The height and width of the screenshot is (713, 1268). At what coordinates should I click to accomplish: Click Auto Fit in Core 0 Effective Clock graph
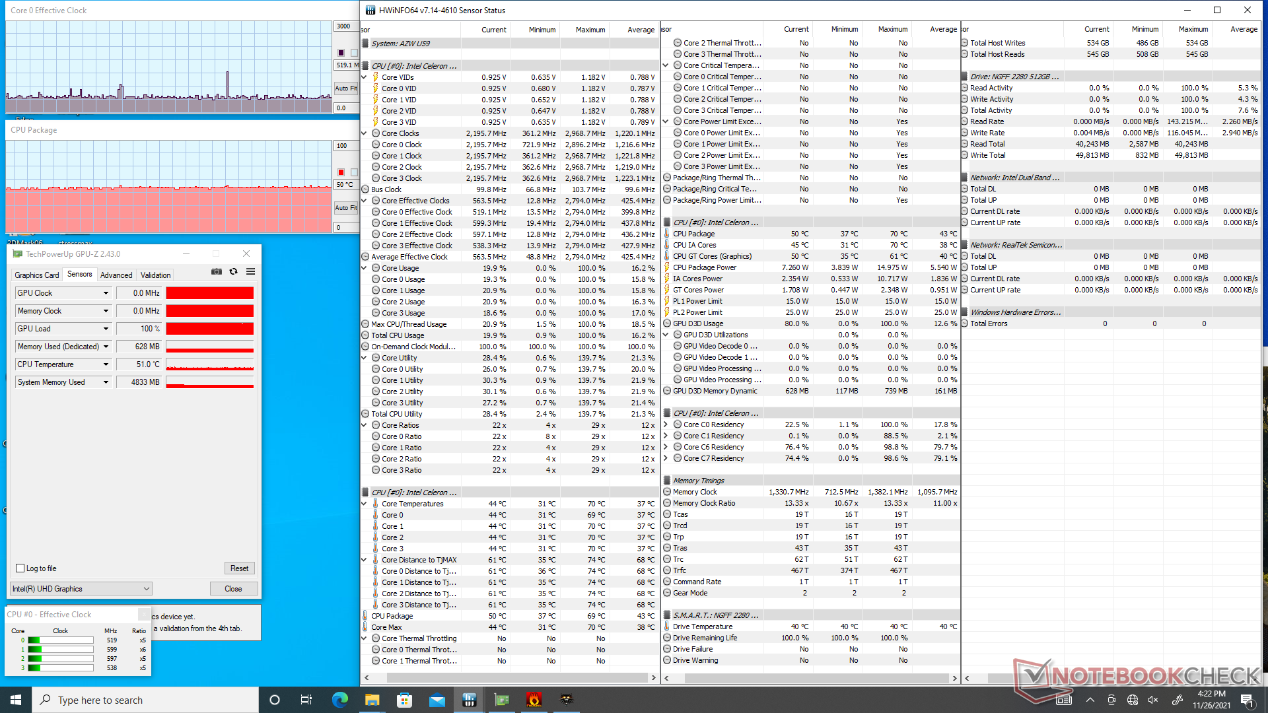[345, 88]
